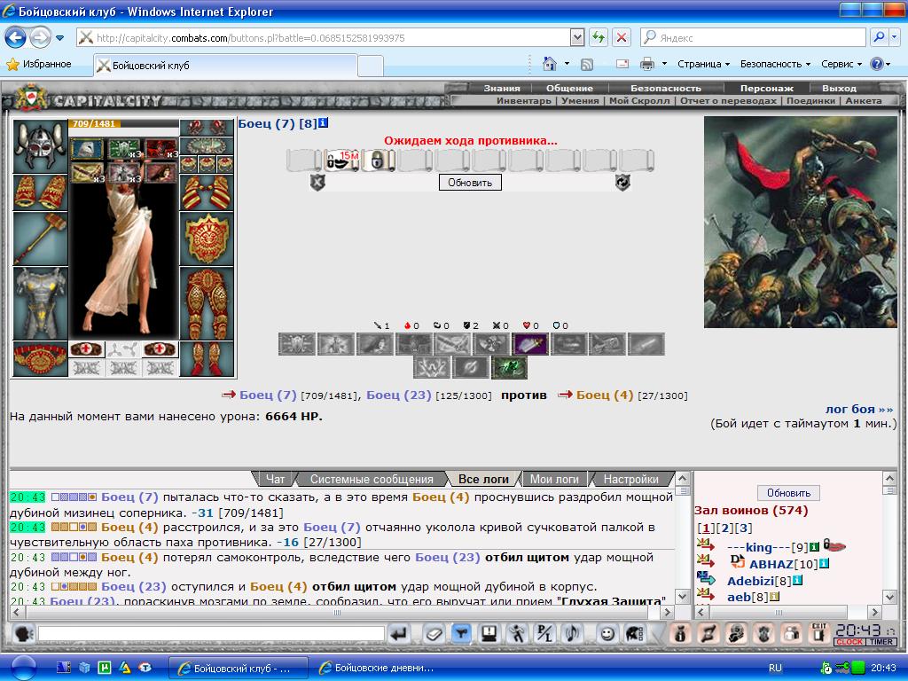Open the Сервис dropdown menu
Screen dimensions: 908x681
pyautogui.click(x=841, y=64)
